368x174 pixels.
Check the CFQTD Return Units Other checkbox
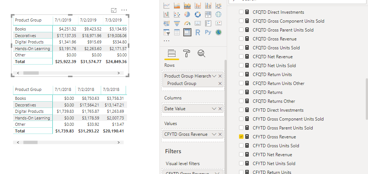tap(241, 83)
